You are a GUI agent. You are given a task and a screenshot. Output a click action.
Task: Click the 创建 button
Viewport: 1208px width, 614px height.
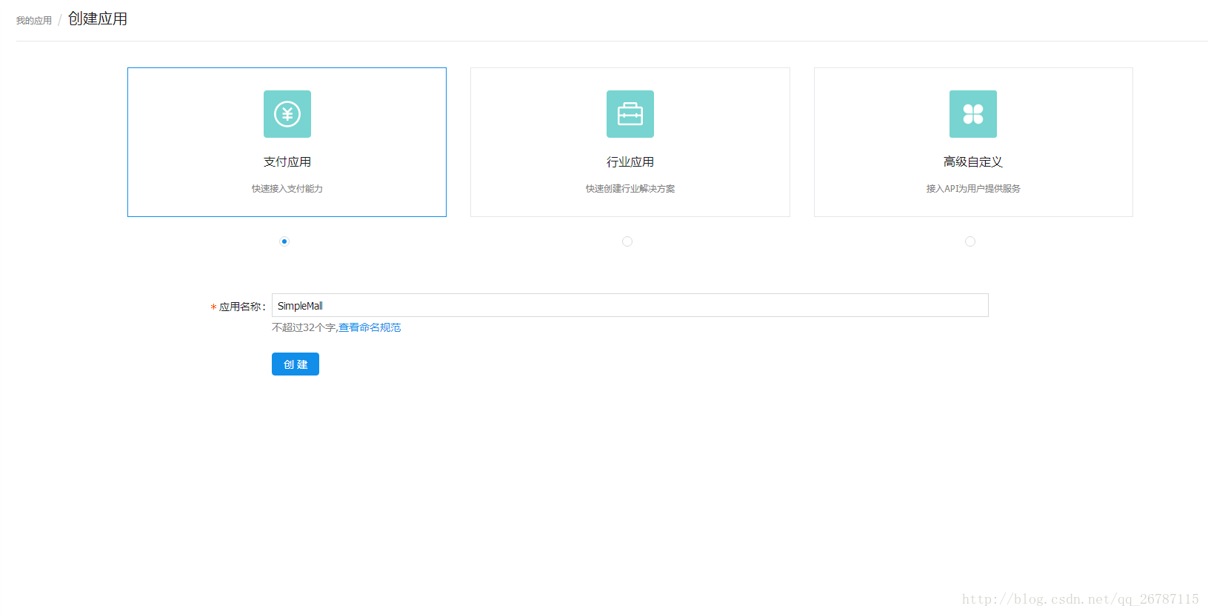[296, 364]
